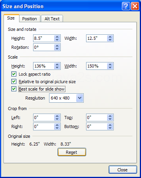Click the Scale section heading
141x178 pixels.
(13, 57)
